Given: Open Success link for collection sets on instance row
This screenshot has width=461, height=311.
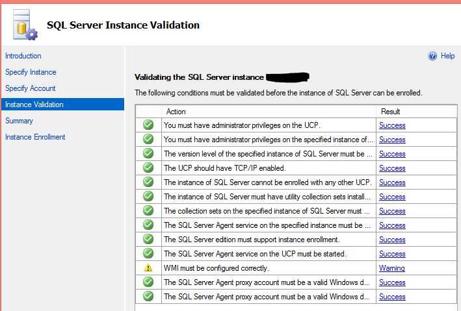Looking at the screenshot, I should [x=392, y=211].
